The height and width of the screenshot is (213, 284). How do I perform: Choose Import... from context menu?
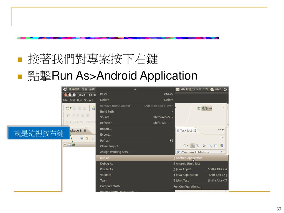click(x=135, y=129)
